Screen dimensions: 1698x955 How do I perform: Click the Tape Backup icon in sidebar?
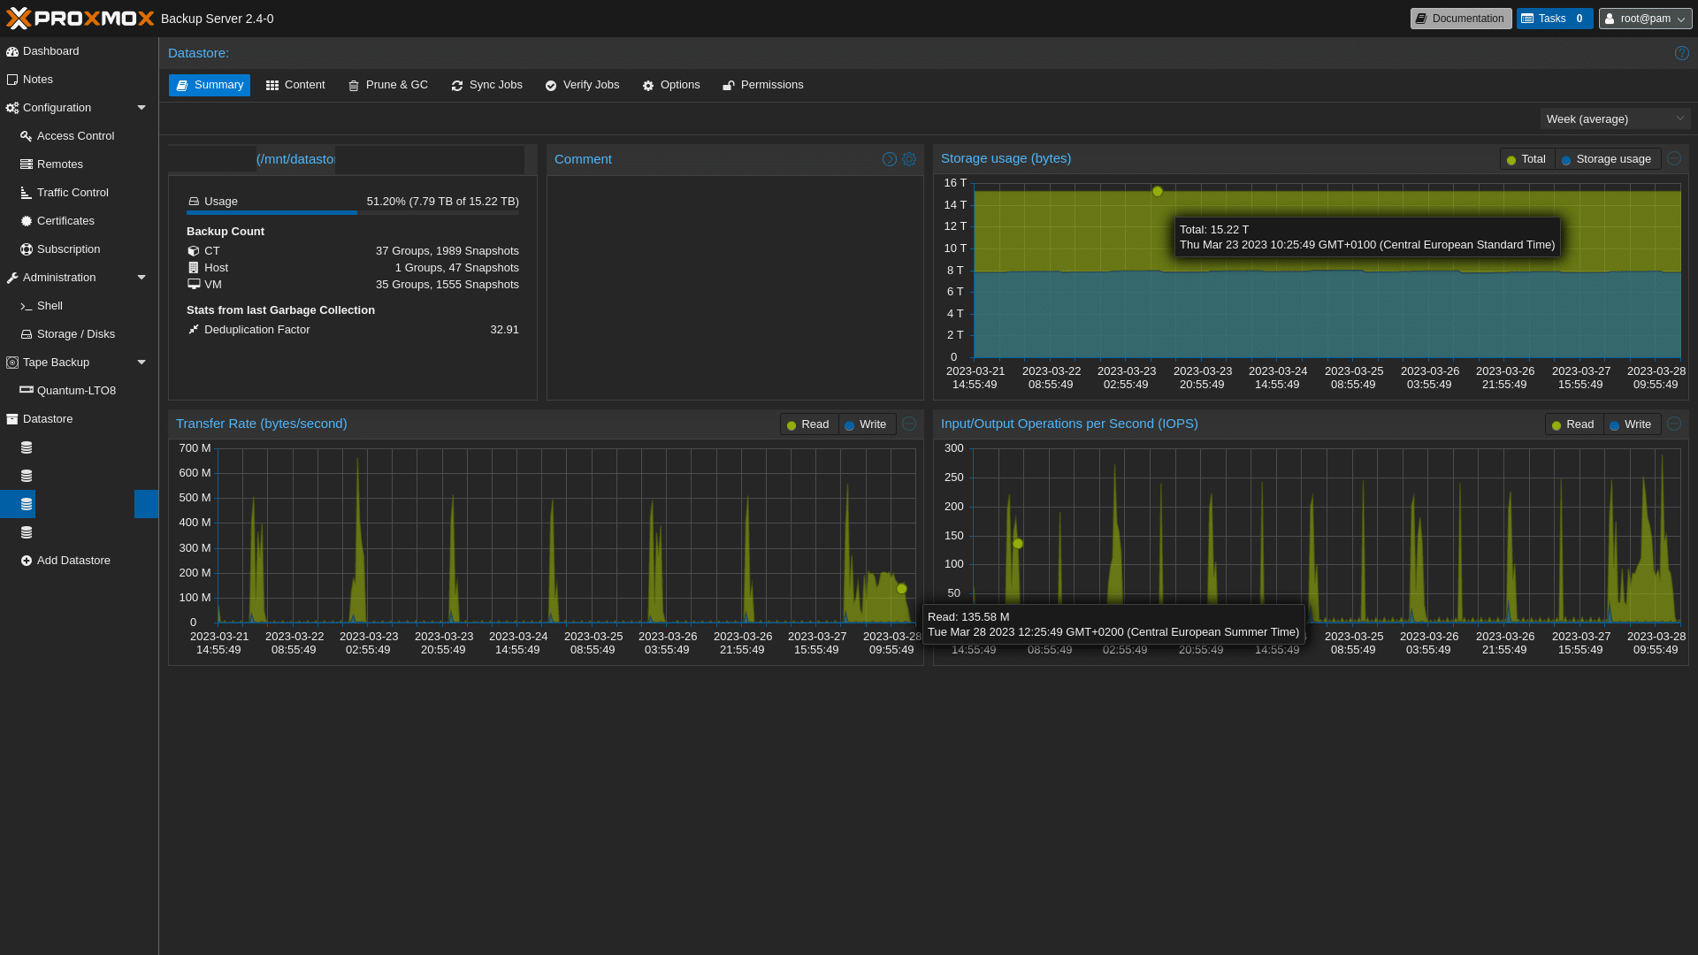pyautogui.click(x=11, y=360)
